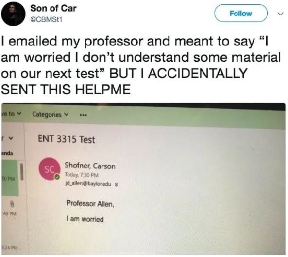The image size is (288, 257).
Task: Click the jd_allen@baylor.edu recipient address
Action: [88, 183]
